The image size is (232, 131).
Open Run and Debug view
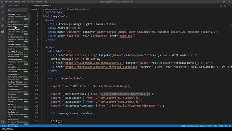point(3,25)
